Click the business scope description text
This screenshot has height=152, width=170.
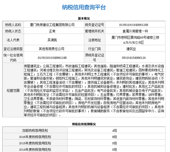coord(94,90)
